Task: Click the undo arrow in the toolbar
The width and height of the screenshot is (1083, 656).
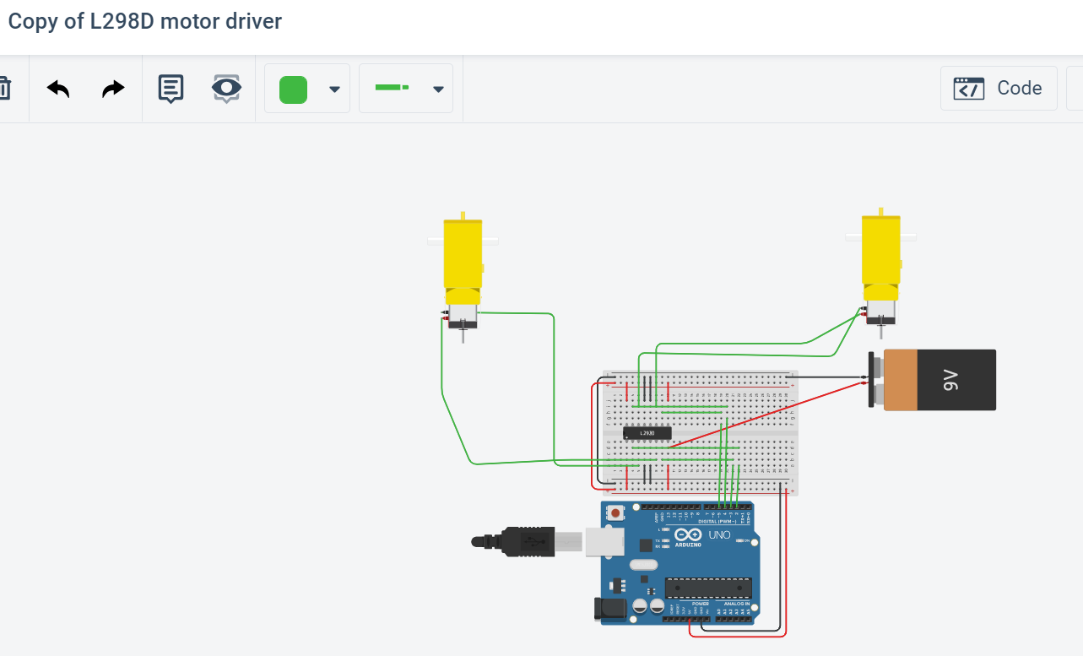Action: (58, 89)
